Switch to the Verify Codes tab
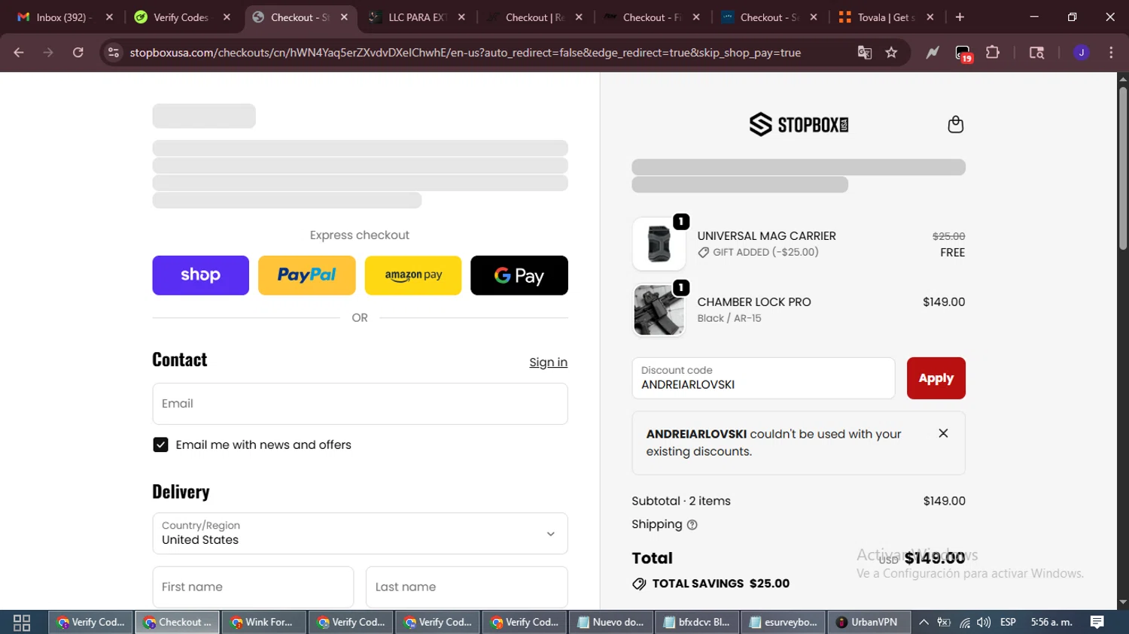Screen dimensions: 1129x634 181,17
